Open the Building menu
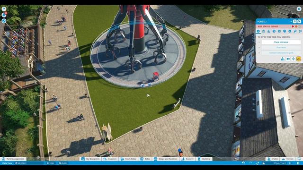This screenshot has width=303, height=170. tap(204, 159)
